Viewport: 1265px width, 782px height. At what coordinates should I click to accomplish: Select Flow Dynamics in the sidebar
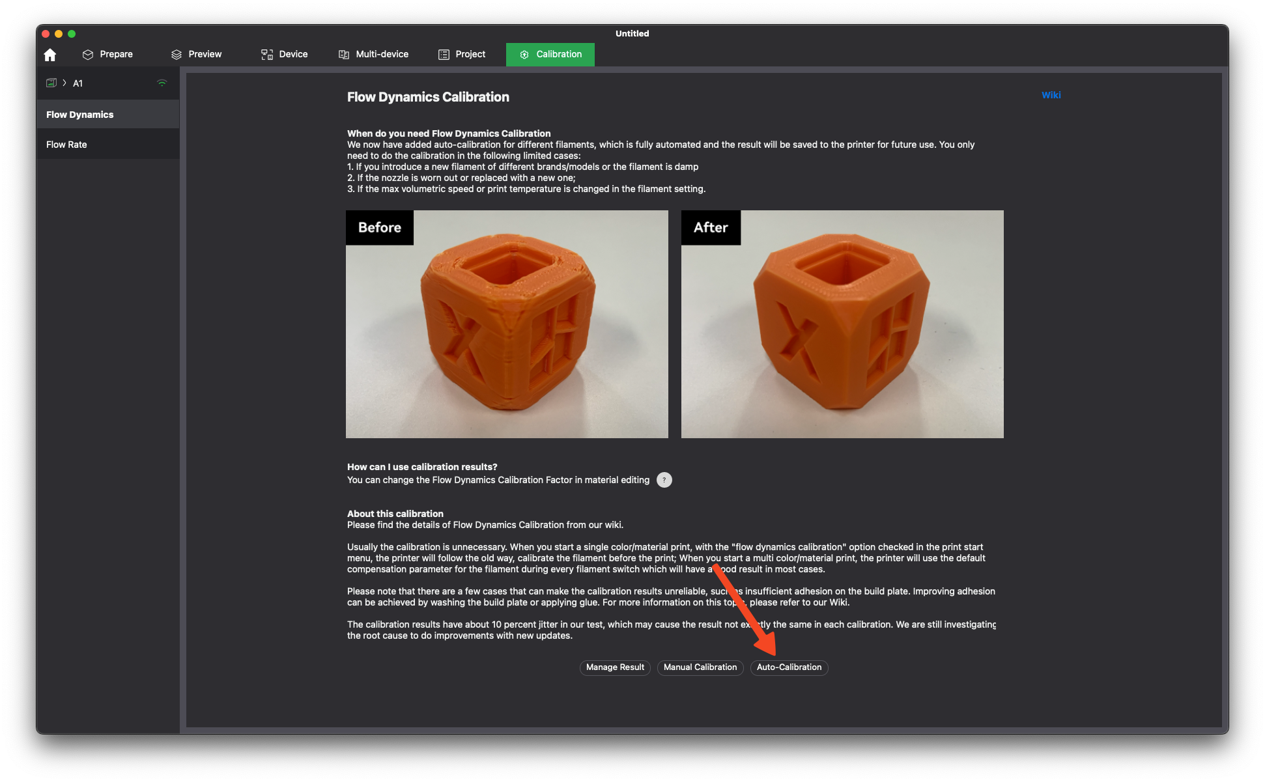coord(79,115)
